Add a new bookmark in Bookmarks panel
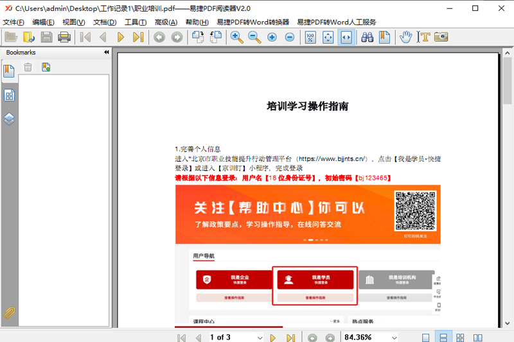The width and height of the screenshot is (514, 342). [x=46, y=67]
